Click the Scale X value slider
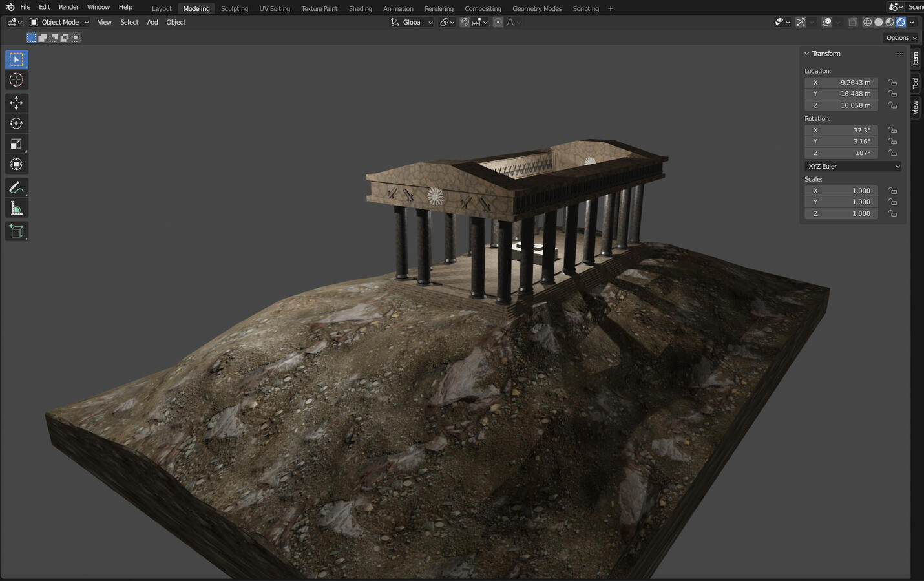This screenshot has width=924, height=581. [x=841, y=191]
